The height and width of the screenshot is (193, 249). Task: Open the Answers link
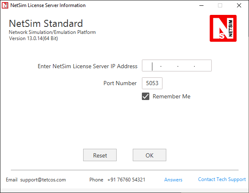pyautogui.click(x=173, y=180)
